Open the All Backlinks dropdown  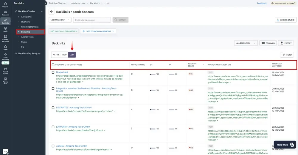(x=246, y=43)
